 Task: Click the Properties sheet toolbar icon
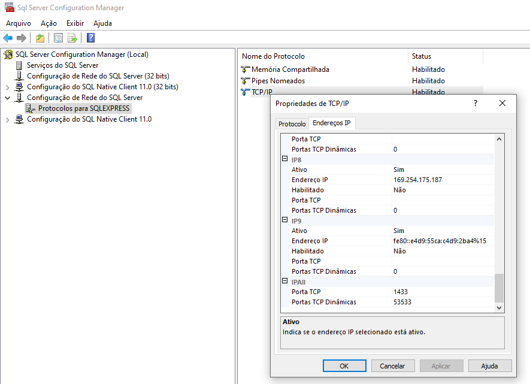click(x=58, y=38)
